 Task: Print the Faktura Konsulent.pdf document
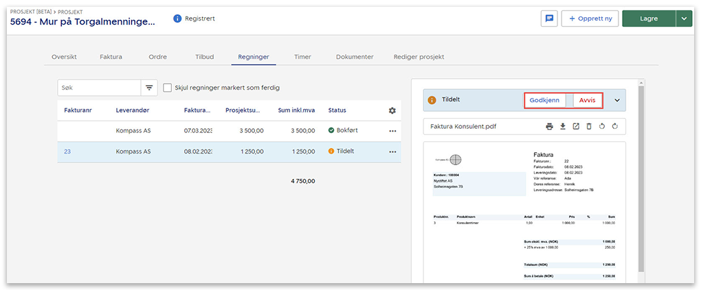549,126
